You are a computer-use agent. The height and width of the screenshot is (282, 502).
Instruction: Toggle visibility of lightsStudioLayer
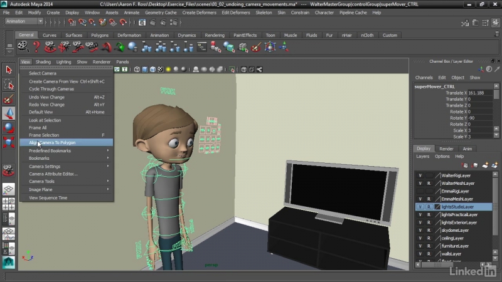[420, 207]
